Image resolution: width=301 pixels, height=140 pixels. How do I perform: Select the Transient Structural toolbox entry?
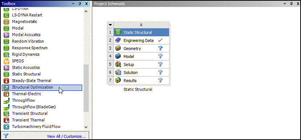(x=30, y=113)
